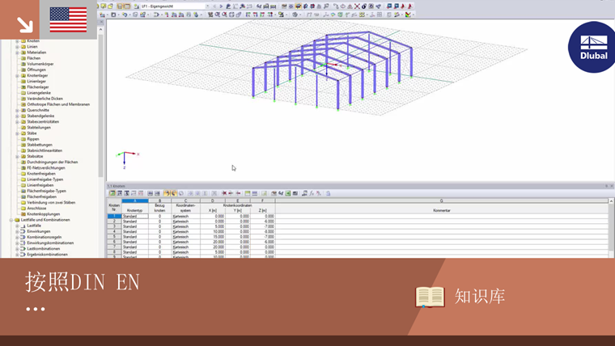The width and height of the screenshot is (615, 346).
Task: Select Liniengelenke in the navigator tree
Action: coord(39,93)
